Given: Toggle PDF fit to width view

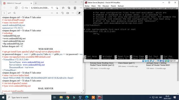Looking at the screenshot, I should pos(68,13).
